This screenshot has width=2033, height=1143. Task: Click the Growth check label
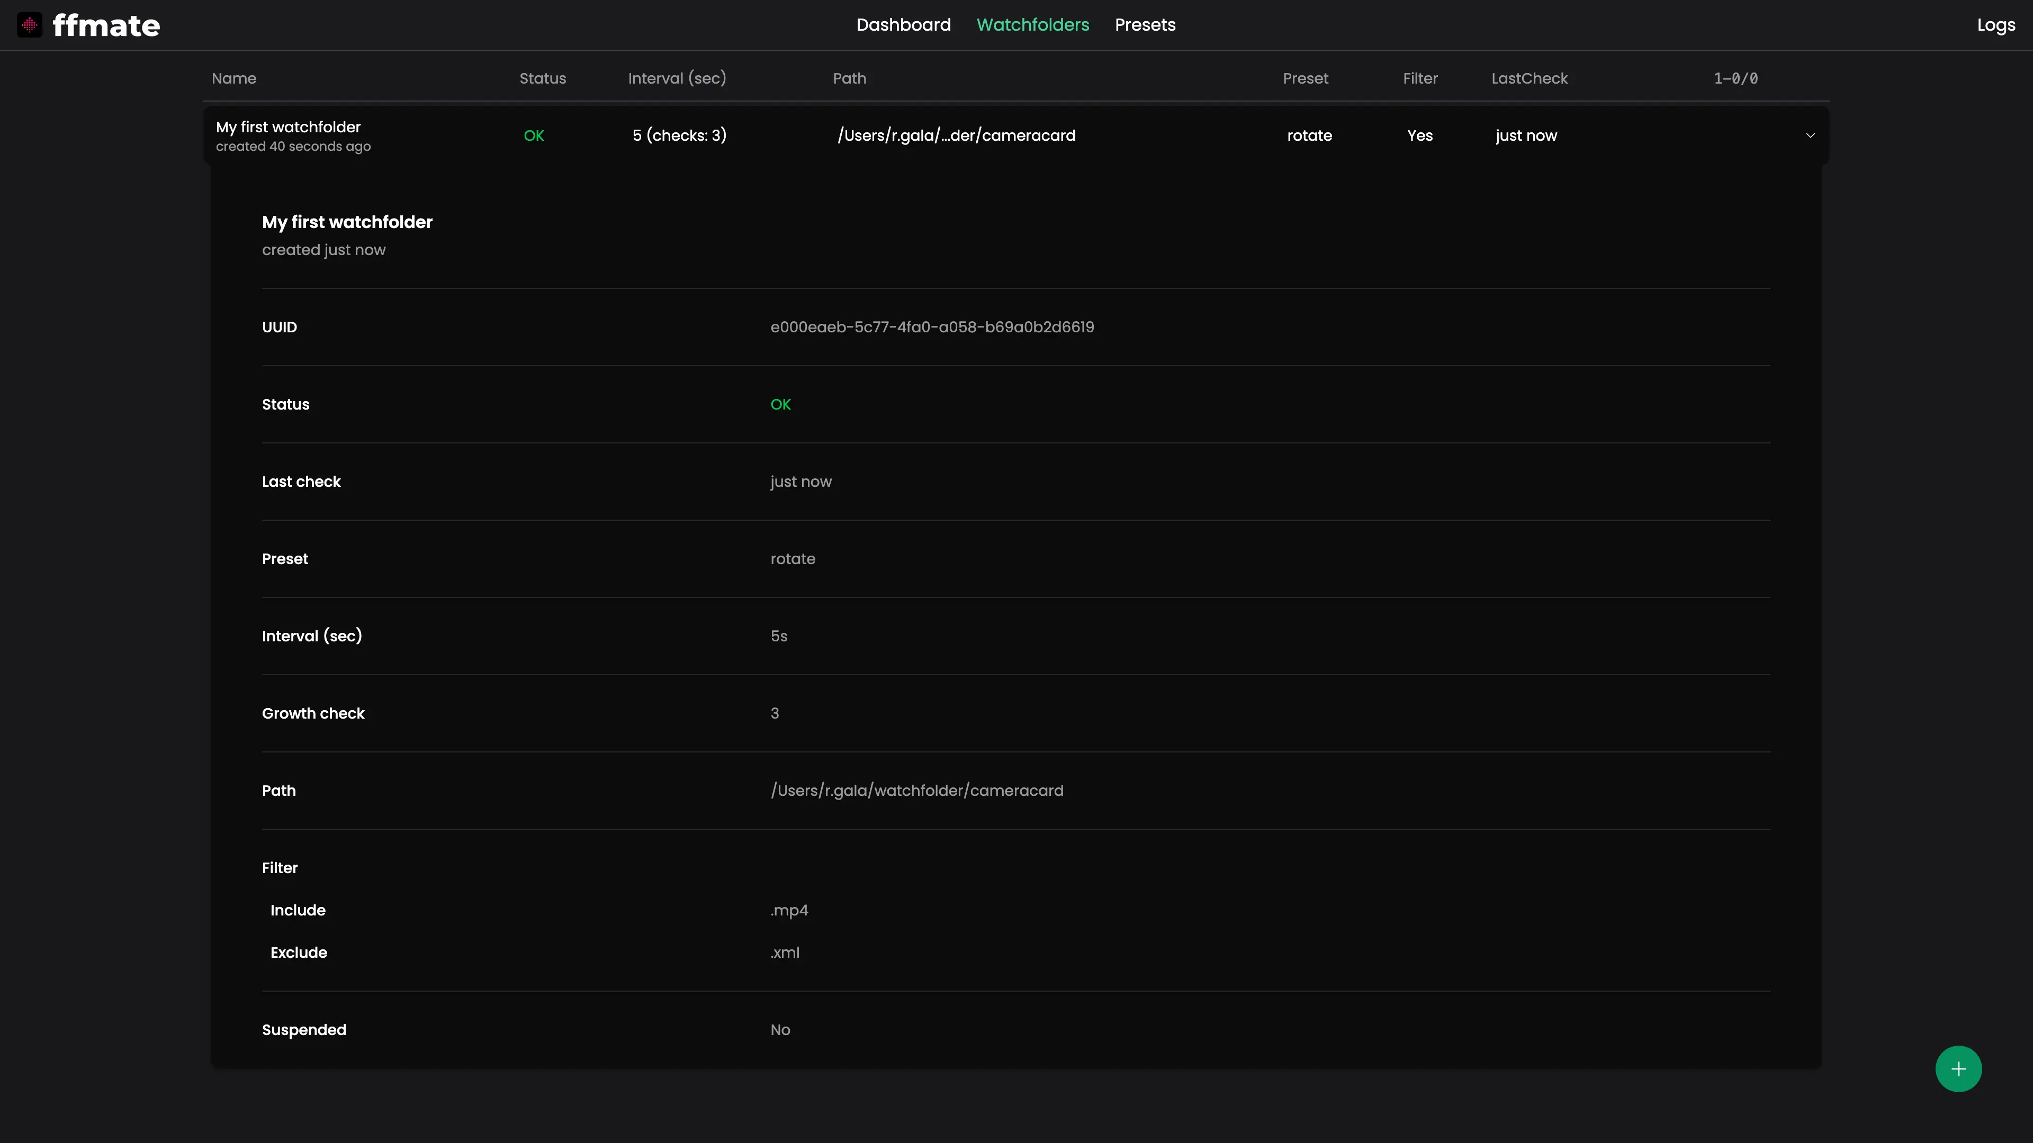312,714
